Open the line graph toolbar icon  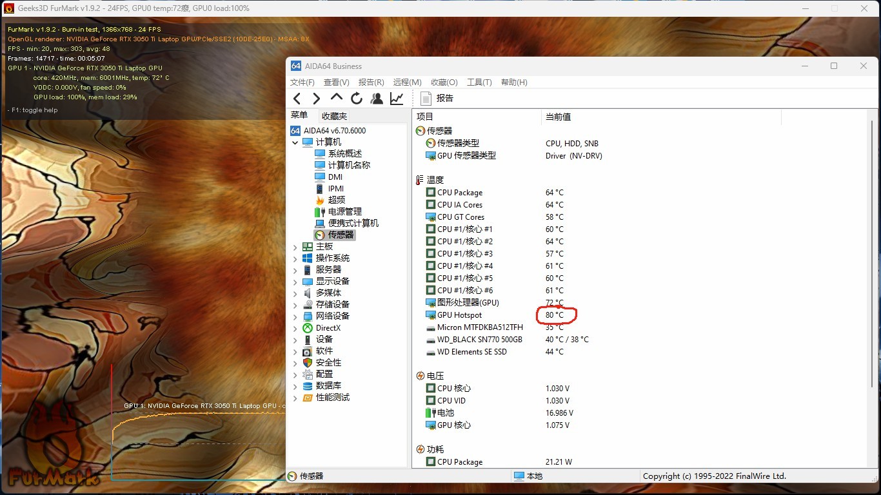coord(397,99)
